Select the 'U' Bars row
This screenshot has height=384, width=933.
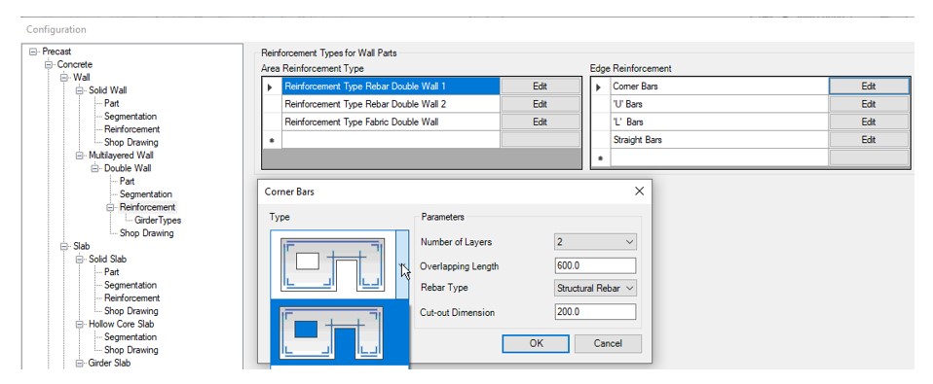point(720,104)
